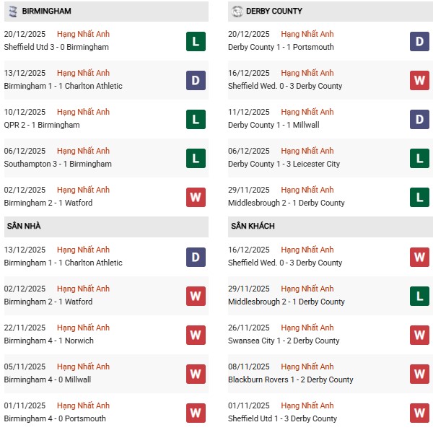Screen dimensions: 433x430
Task: Click D badge for Birmingham 1-1 Charlton in Birmingham form
Action: click(196, 80)
